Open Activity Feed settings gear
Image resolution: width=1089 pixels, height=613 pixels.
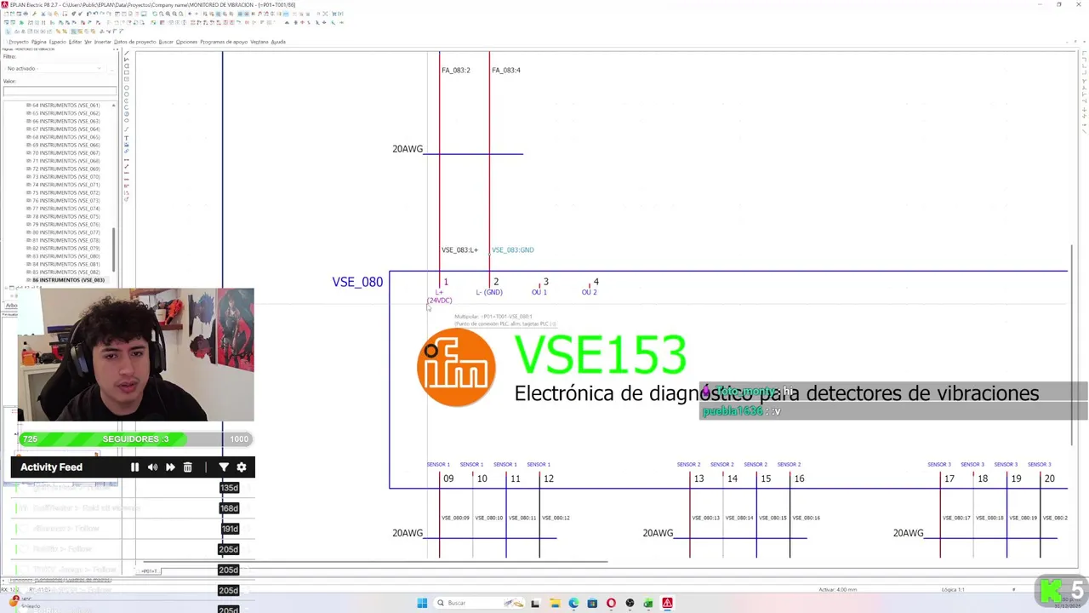[242, 467]
